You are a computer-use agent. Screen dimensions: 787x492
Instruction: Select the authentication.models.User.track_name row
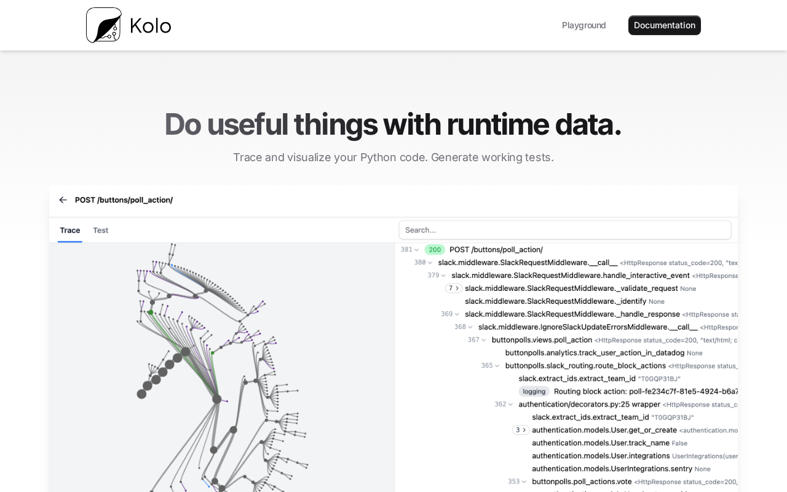click(x=601, y=443)
